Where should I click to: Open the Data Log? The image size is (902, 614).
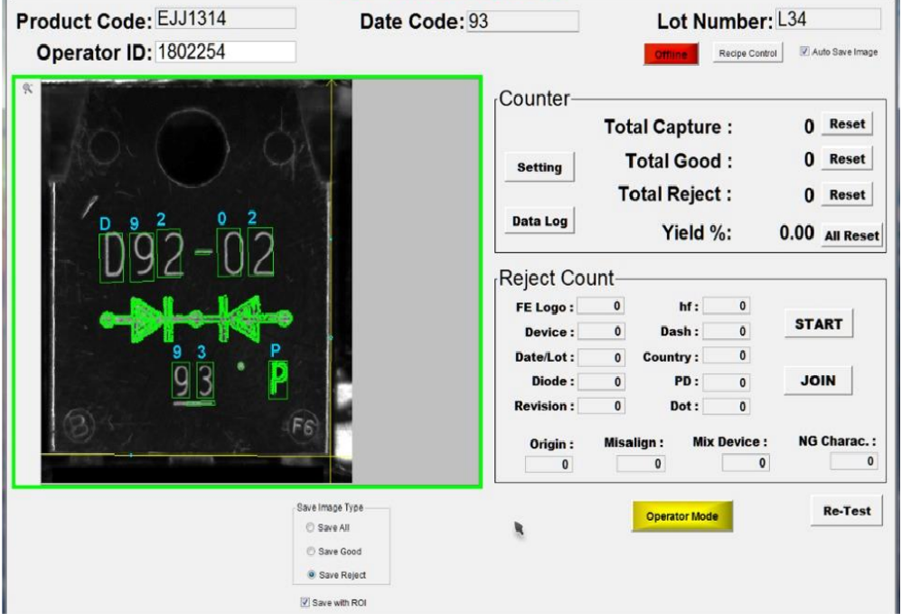tap(539, 220)
